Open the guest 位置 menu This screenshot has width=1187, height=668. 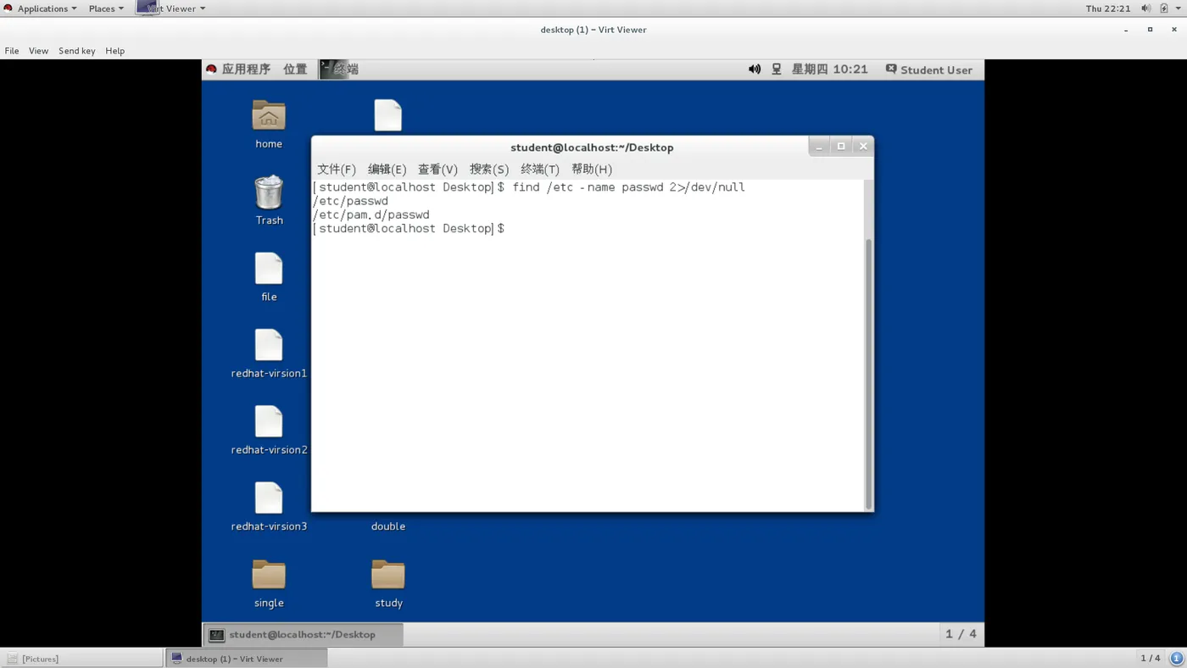(295, 70)
